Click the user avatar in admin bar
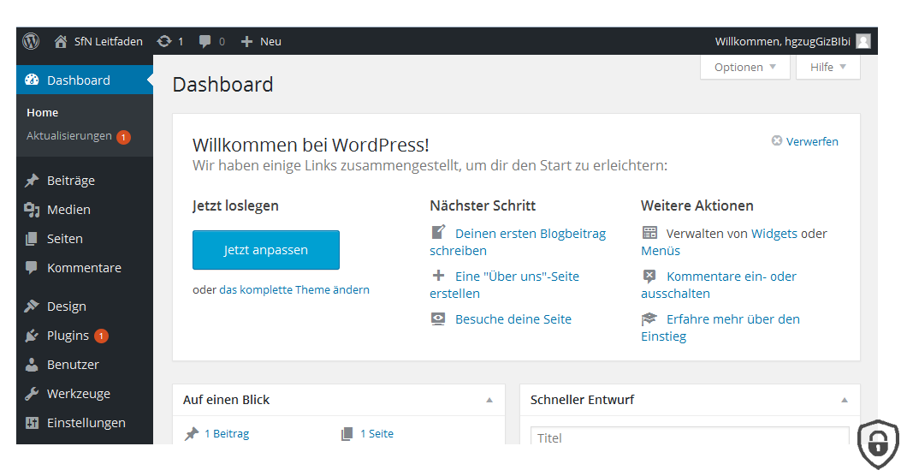 click(x=863, y=41)
